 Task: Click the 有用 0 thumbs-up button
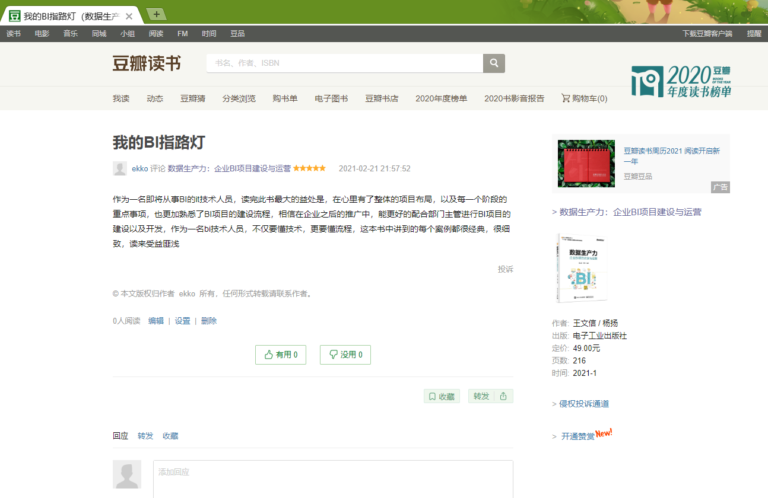pos(281,355)
